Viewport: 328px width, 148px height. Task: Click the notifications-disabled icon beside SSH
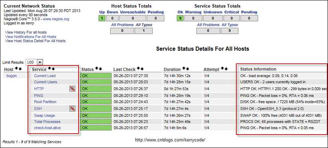coord(72,108)
